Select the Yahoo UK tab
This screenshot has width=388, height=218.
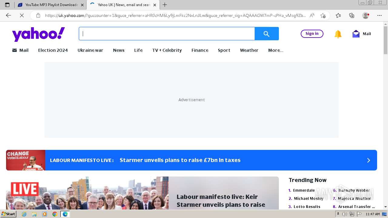pyautogui.click(x=123, y=5)
